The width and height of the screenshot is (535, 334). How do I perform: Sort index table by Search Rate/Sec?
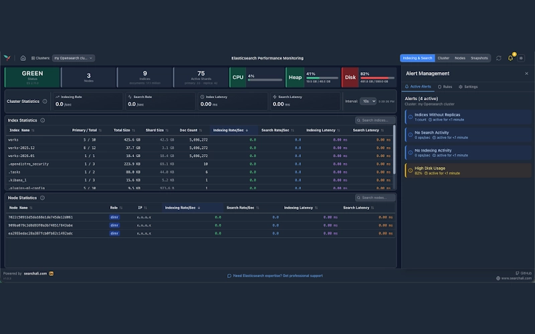[278, 130]
